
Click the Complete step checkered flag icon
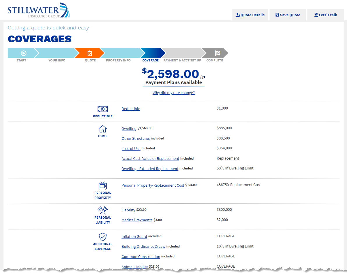click(x=217, y=53)
